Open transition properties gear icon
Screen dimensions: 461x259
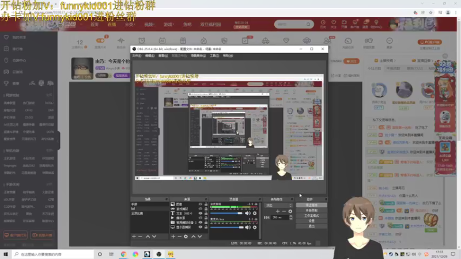click(x=290, y=211)
